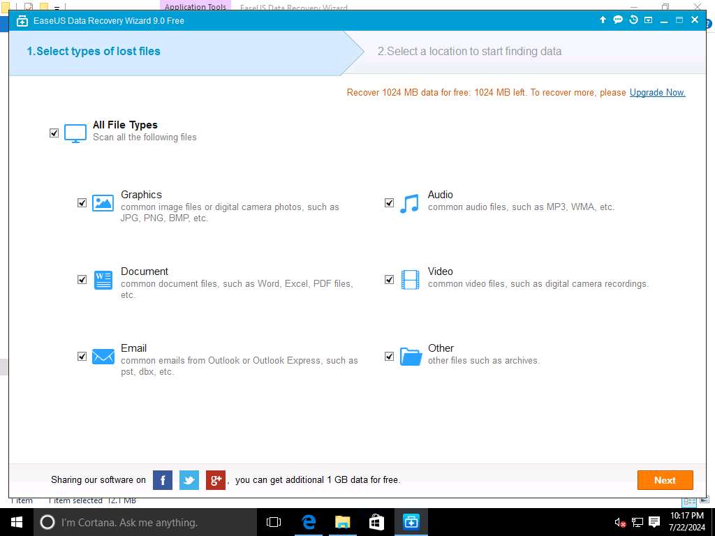Click the orange Next button

click(665, 480)
